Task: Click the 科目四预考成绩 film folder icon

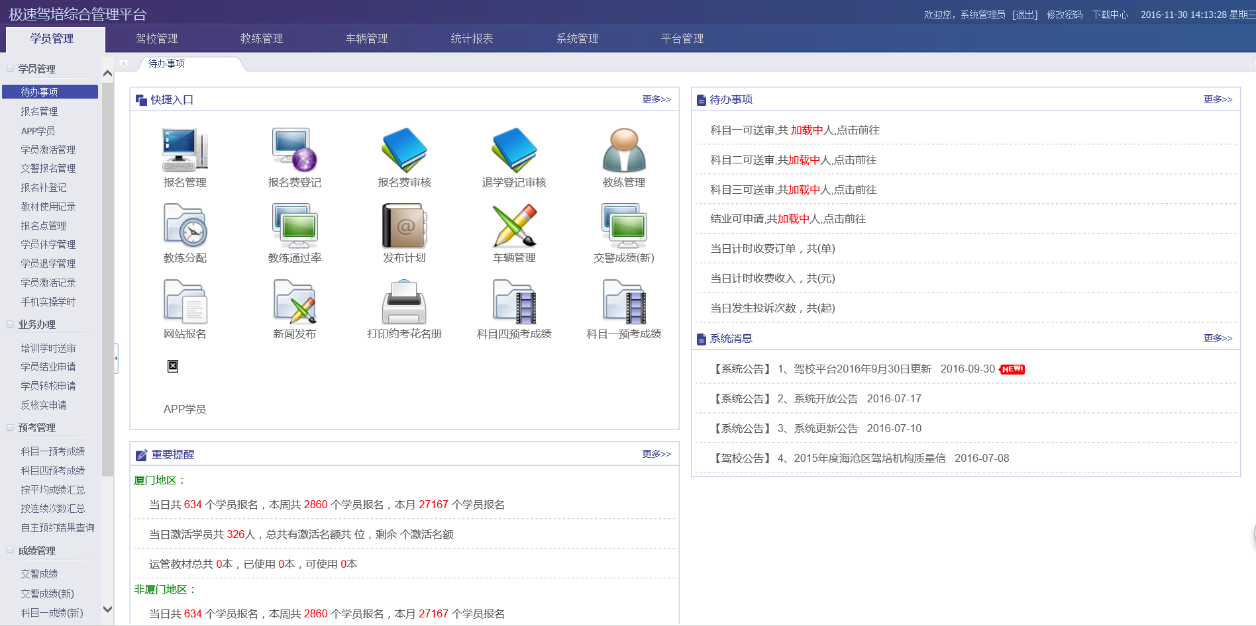Action: click(514, 302)
